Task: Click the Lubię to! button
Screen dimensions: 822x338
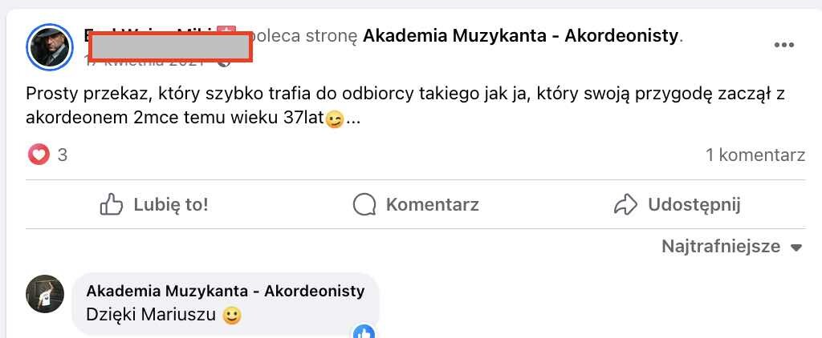Action: [x=153, y=204]
